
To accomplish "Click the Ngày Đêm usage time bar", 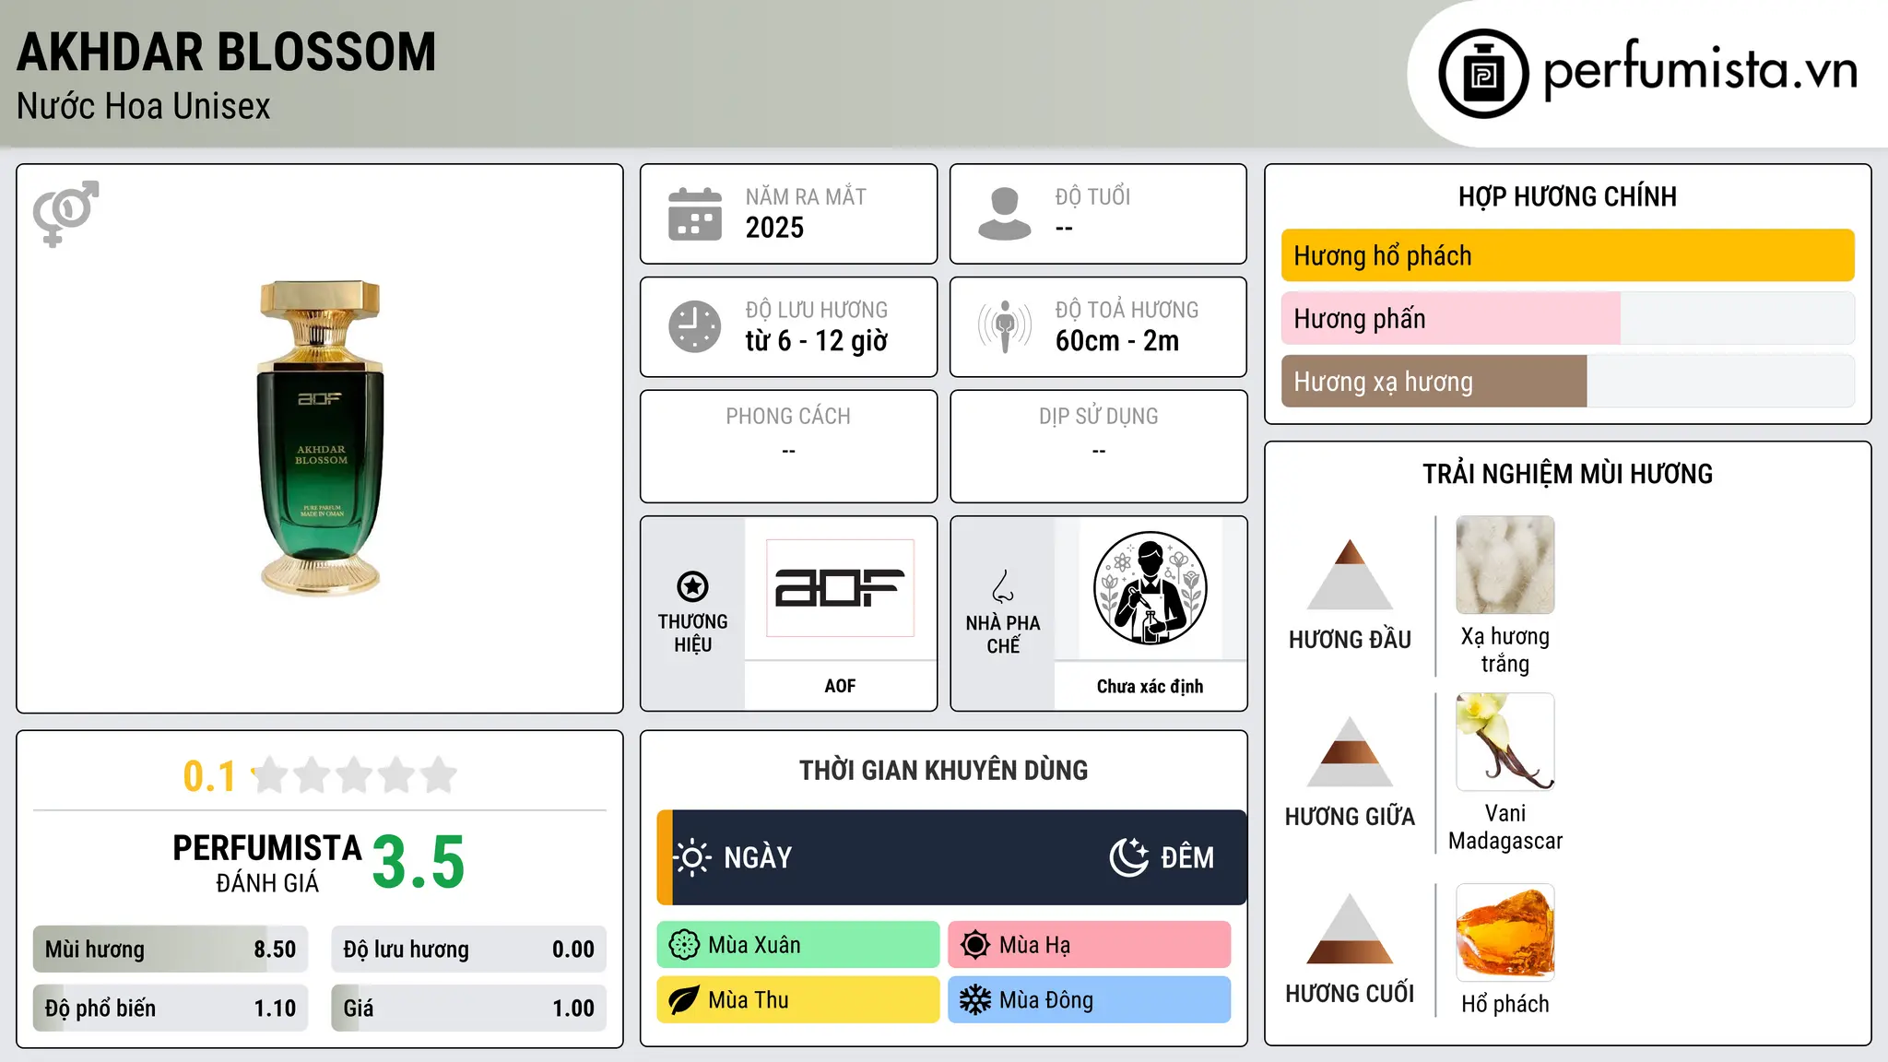I will click(x=952, y=857).
